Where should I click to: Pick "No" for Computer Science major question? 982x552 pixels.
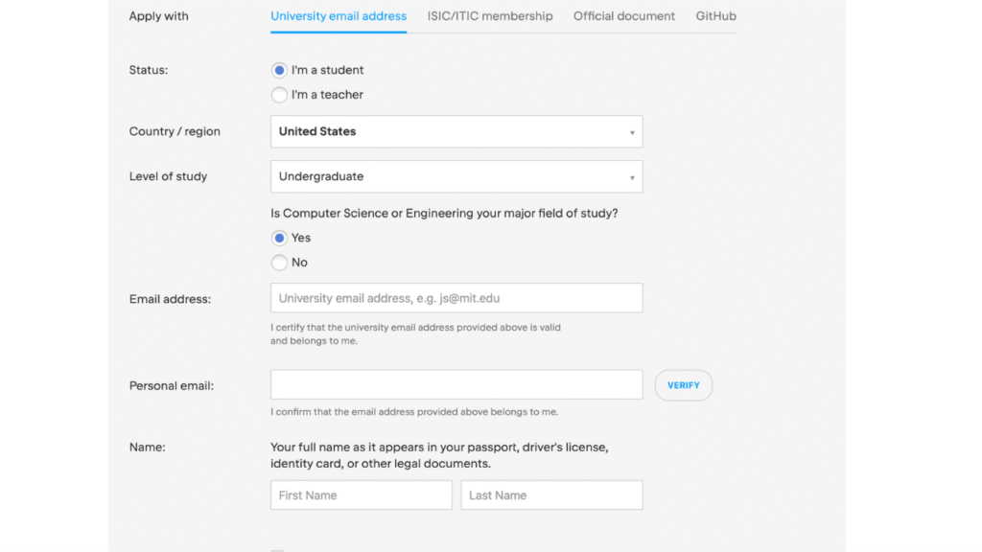pos(279,263)
